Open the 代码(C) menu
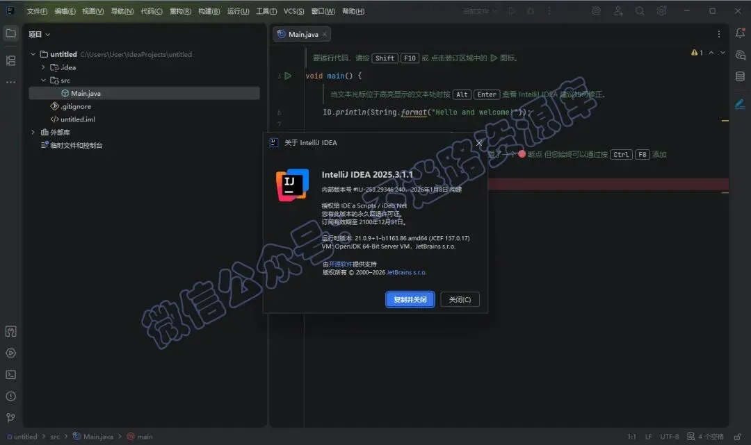This screenshot has height=445, width=751. (x=152, y=11)
